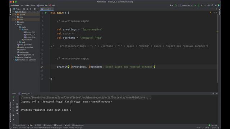Open the JetBrains toolbox icon at far right
Image resolution: width=230 pixels, height=129 pixels.
point(219,5)
